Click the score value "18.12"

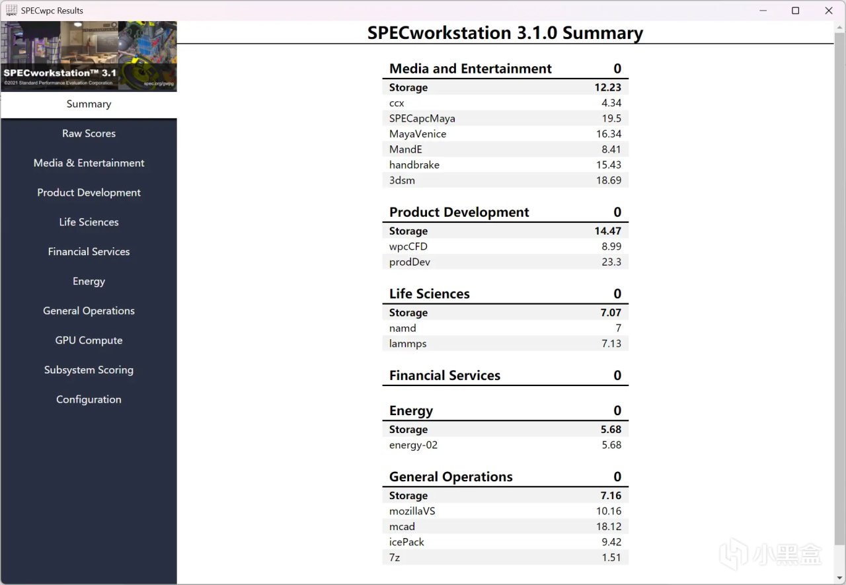click(x=609, y=527)
